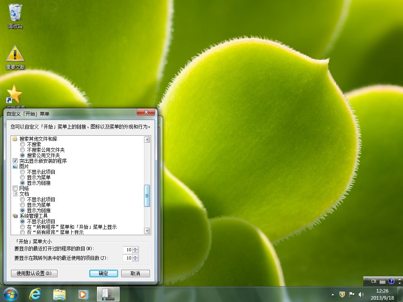Close the 自定义「开始」菜单 dialog
The height and width of the screenshot is (302, 403).
point(146,112)
